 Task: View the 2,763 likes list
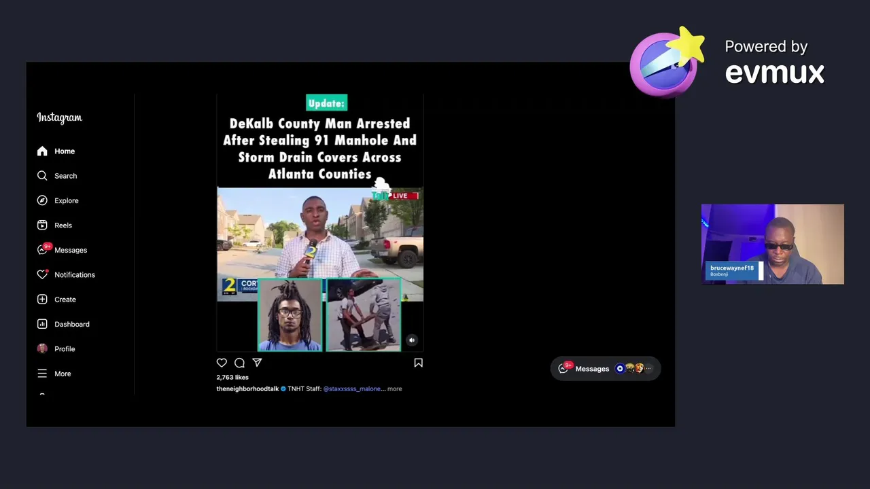(232, 377)
